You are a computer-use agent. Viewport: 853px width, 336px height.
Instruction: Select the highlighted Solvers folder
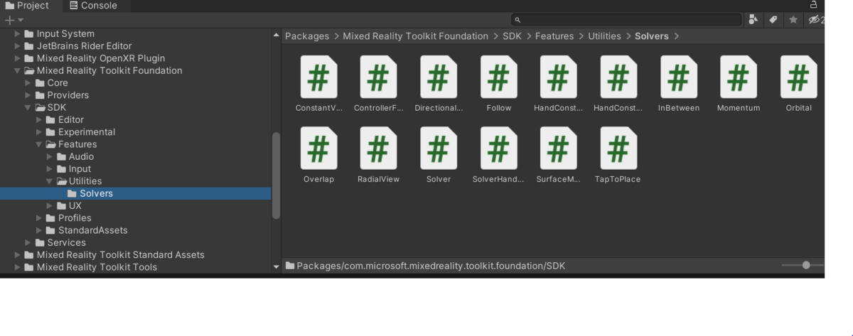(x=135, y=193)
